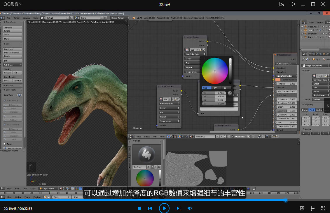
Task: Open the Set Origin dropdown
Action: [x=13, y=65]
